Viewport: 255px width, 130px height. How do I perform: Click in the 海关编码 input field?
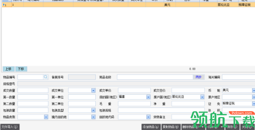tap(239, 77)
